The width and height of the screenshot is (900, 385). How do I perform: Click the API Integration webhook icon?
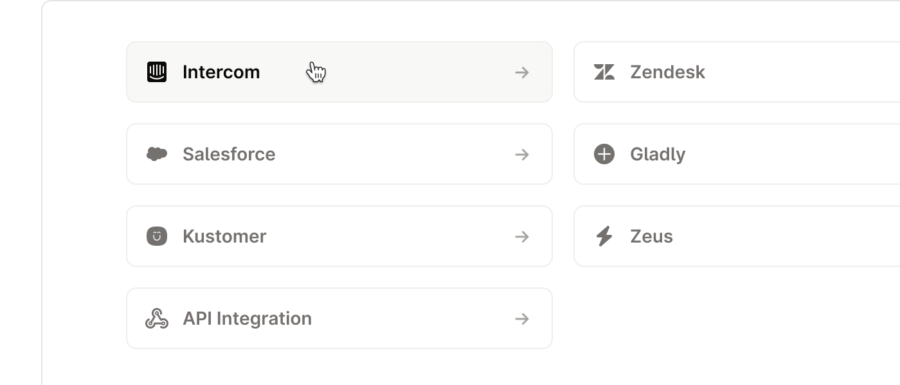coord(157,318)
